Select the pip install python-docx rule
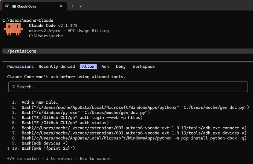Viewport: 253px width, 164px height. click(x=134, y=138)
